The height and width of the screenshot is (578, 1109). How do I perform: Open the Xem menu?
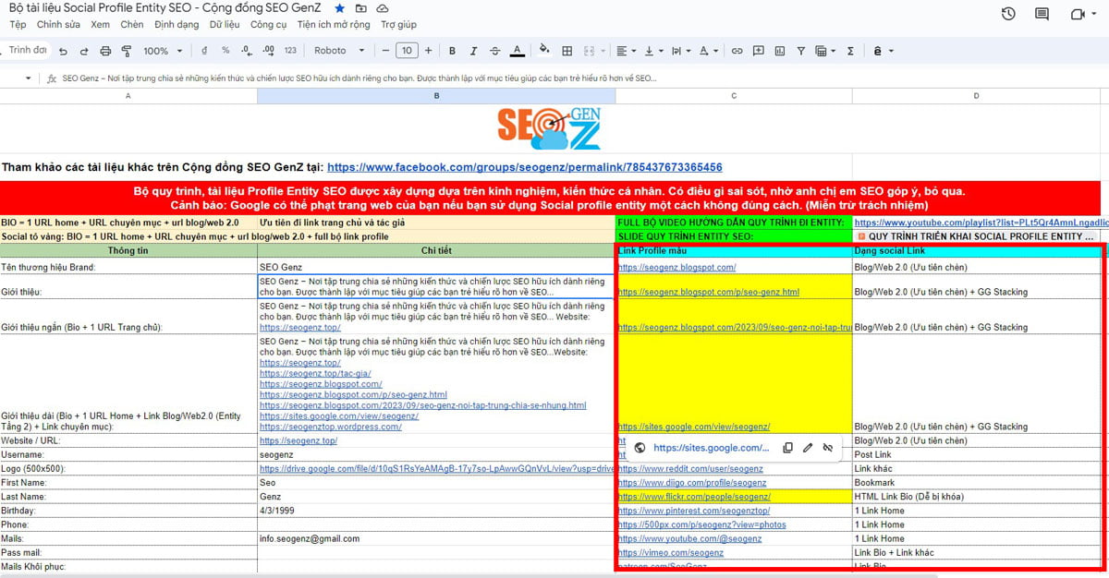coord(100,25)
